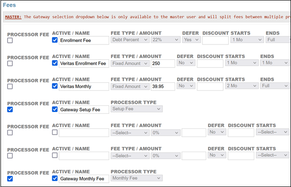This screenshot has height=187, width=291.
Task: Open Ends 1 Mo dropdown for Veritas Enrollment Fee
Action: coord(275,63)
